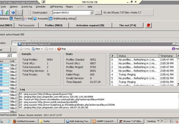Image resolution: width=179 pixels, height=124 pixels.
Task: Click The rest (714) button
Action: pyautogui.click(x=127, y=25)
